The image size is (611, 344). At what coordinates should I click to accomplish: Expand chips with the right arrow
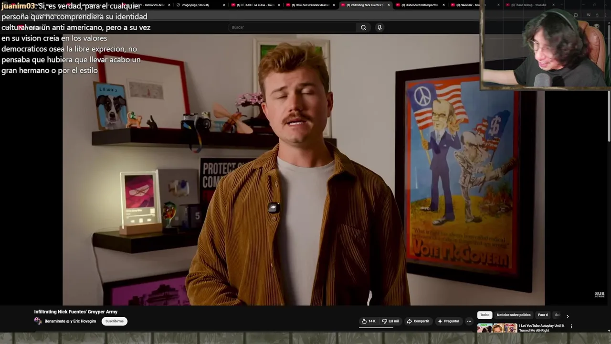click(567, 316)
